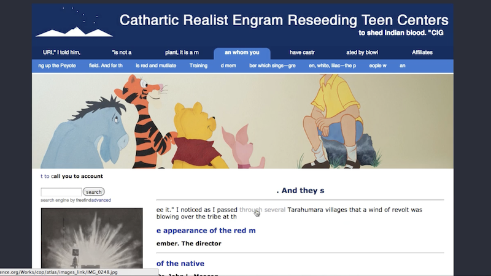This screenshot has width=491, height=276.
Task: Open the 'URI," I told him,' tab
Action: (x=61, y=53)
